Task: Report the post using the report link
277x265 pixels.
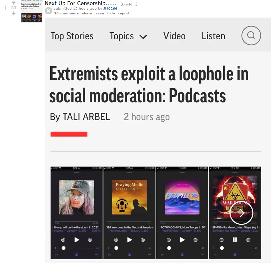Action: (124, 13)
